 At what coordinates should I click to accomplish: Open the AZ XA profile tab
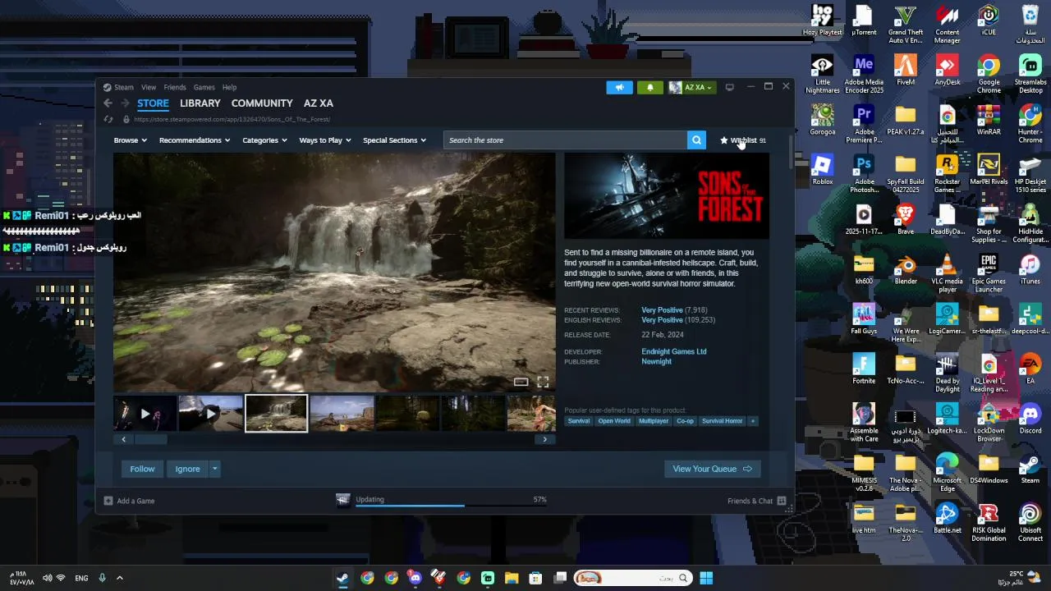(319, 103)
